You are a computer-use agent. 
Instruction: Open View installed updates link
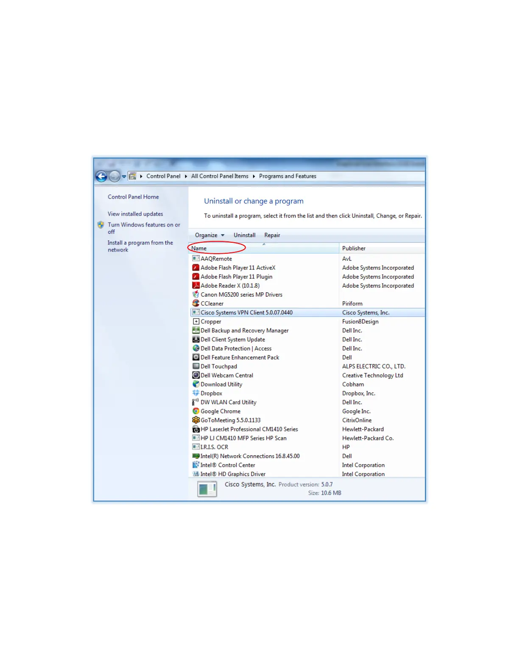135,214
